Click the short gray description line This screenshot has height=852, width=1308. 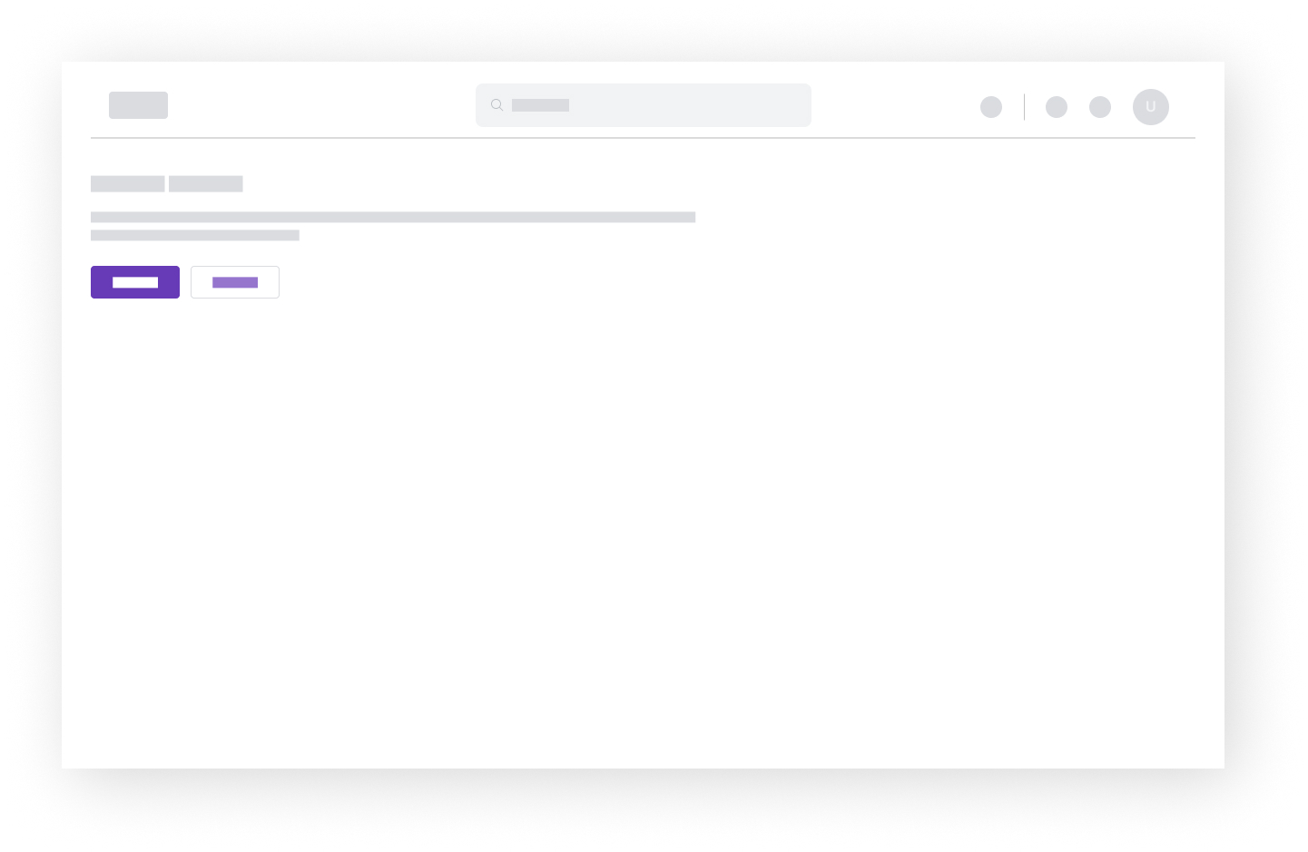pos(195,235)
